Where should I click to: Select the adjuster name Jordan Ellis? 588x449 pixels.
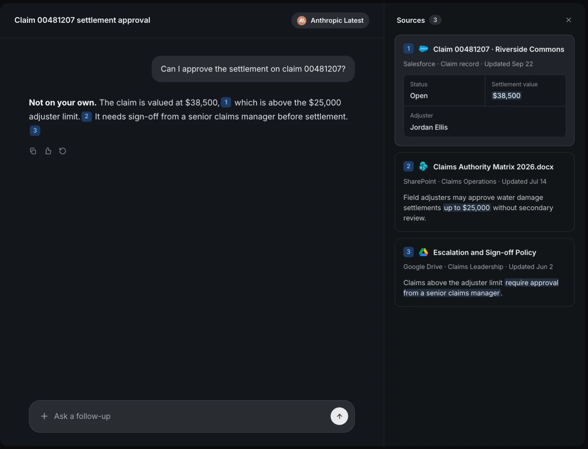429,127
